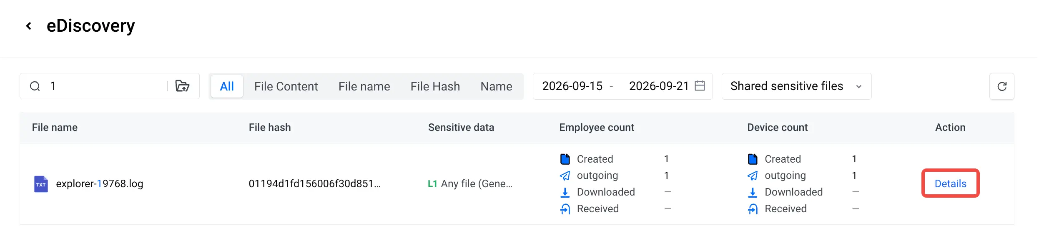Select the File name filter tab

[x=364, y=86]
